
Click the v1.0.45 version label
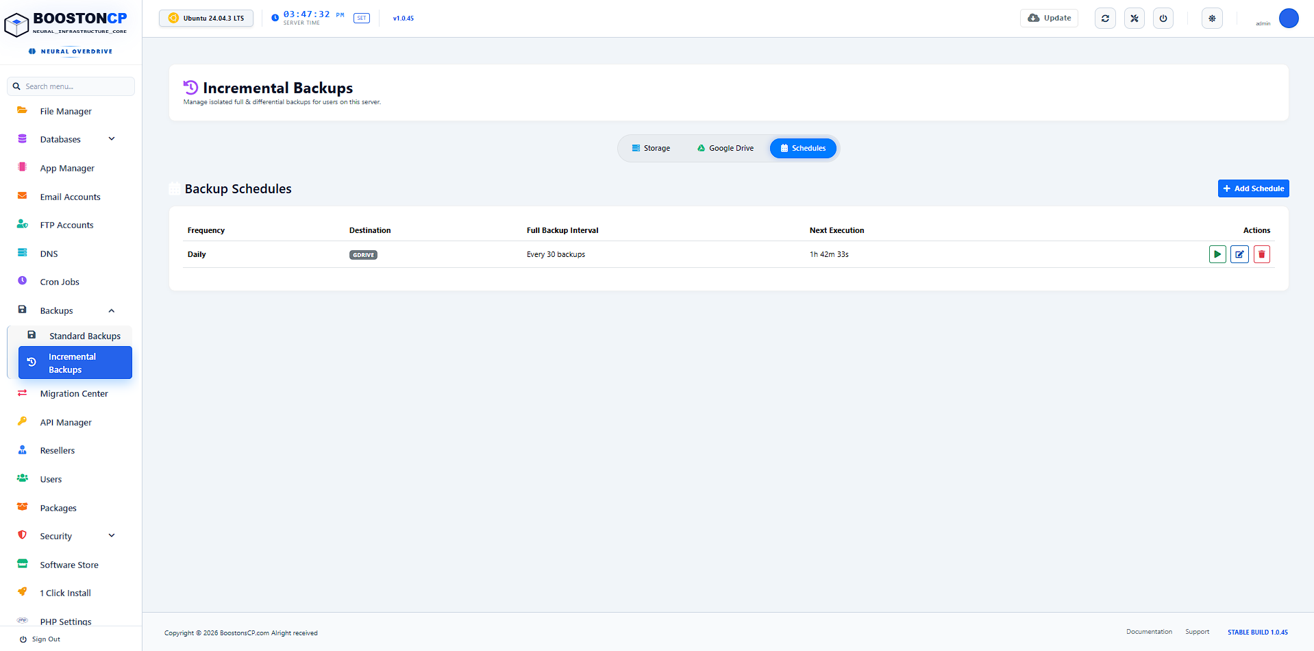(x=403, y=19)
